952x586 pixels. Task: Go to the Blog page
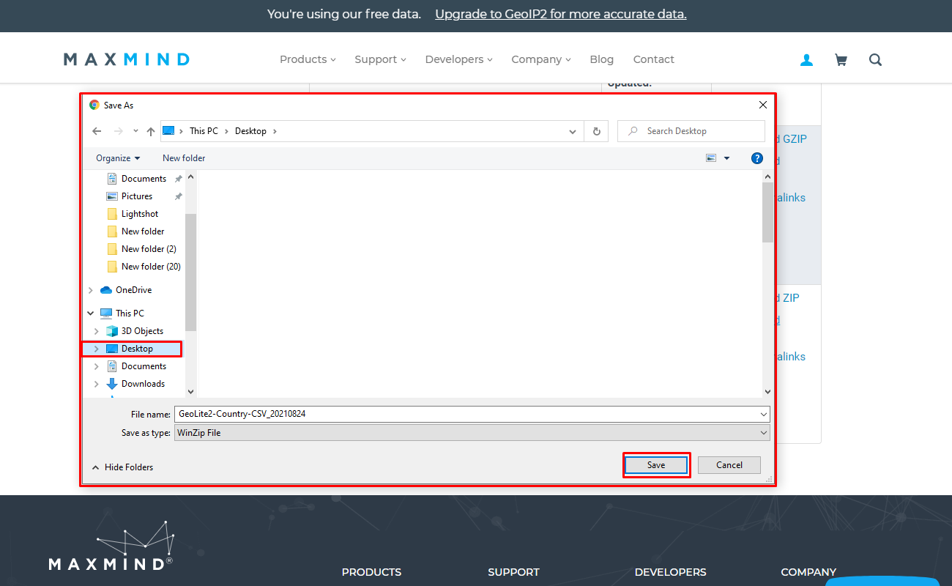tap(602, 59)
